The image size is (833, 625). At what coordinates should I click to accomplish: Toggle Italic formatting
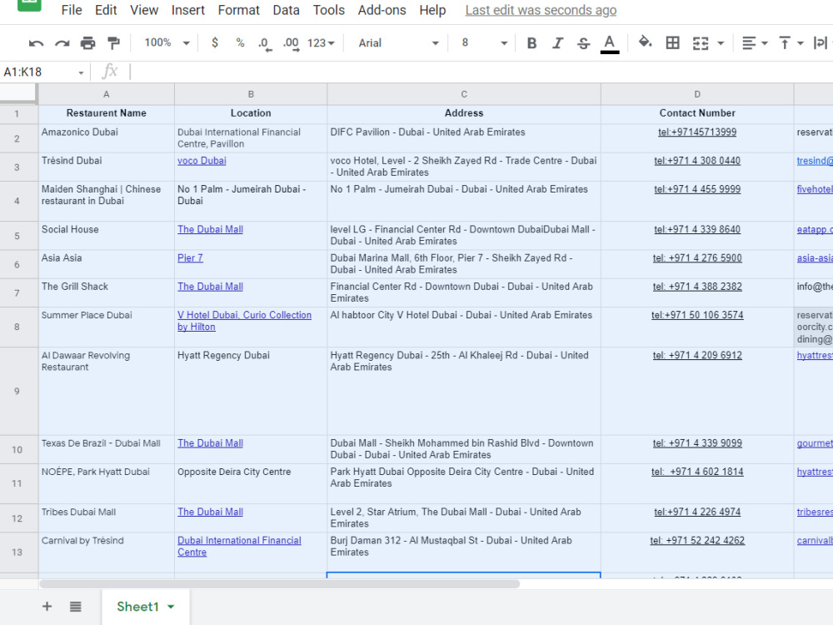(x=557, y=43)
